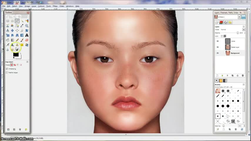Raise the layer with green up arrow

tap(222, 75)
